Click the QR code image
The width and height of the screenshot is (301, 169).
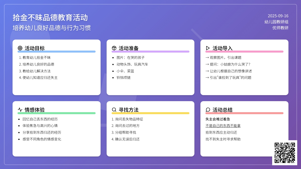click(284, 153)
